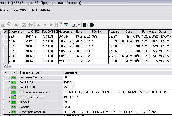This screenshot has height=116, width=172.
Task: Click the Рег.номер column header
Action: coord(150,32)
